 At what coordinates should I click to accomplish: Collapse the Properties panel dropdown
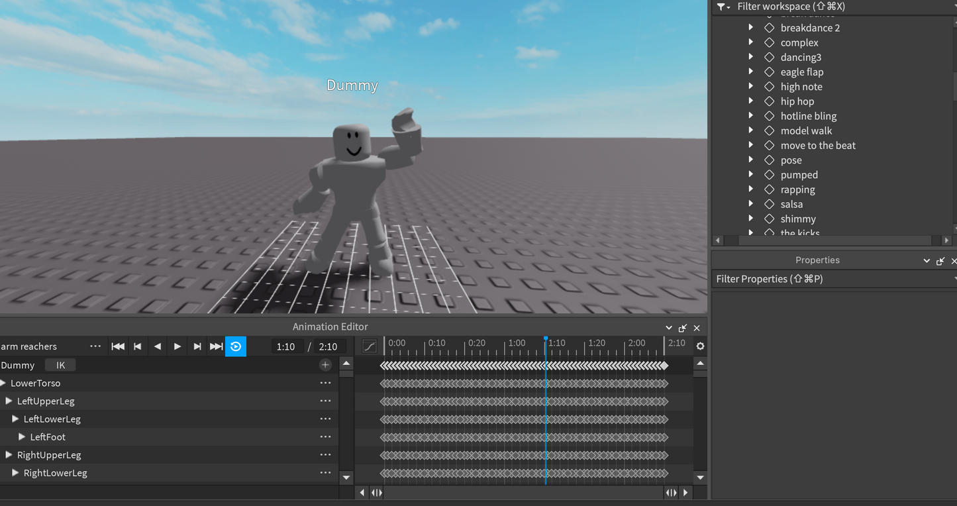tap(927, 261)
